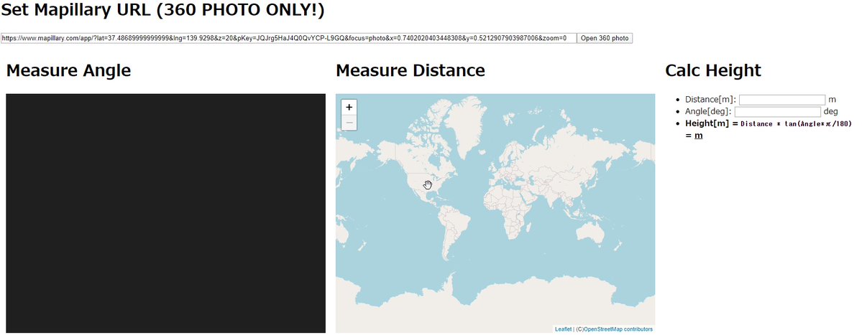The height and width of the screenshot is (335, 862).
Task: Focus the Angle[deg] input field
Action: [x=777, y=112]
